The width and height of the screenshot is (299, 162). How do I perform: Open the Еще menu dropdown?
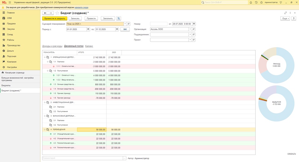coord(285,18)
